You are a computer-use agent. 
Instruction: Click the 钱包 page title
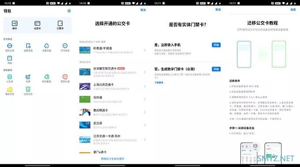point(7,11)
